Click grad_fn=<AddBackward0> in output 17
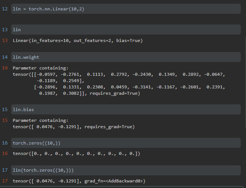Viewport: 246px width, 188px height. [114, 181]
